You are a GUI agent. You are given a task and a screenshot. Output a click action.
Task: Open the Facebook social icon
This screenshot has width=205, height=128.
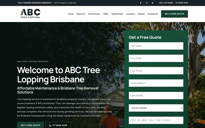141,3
